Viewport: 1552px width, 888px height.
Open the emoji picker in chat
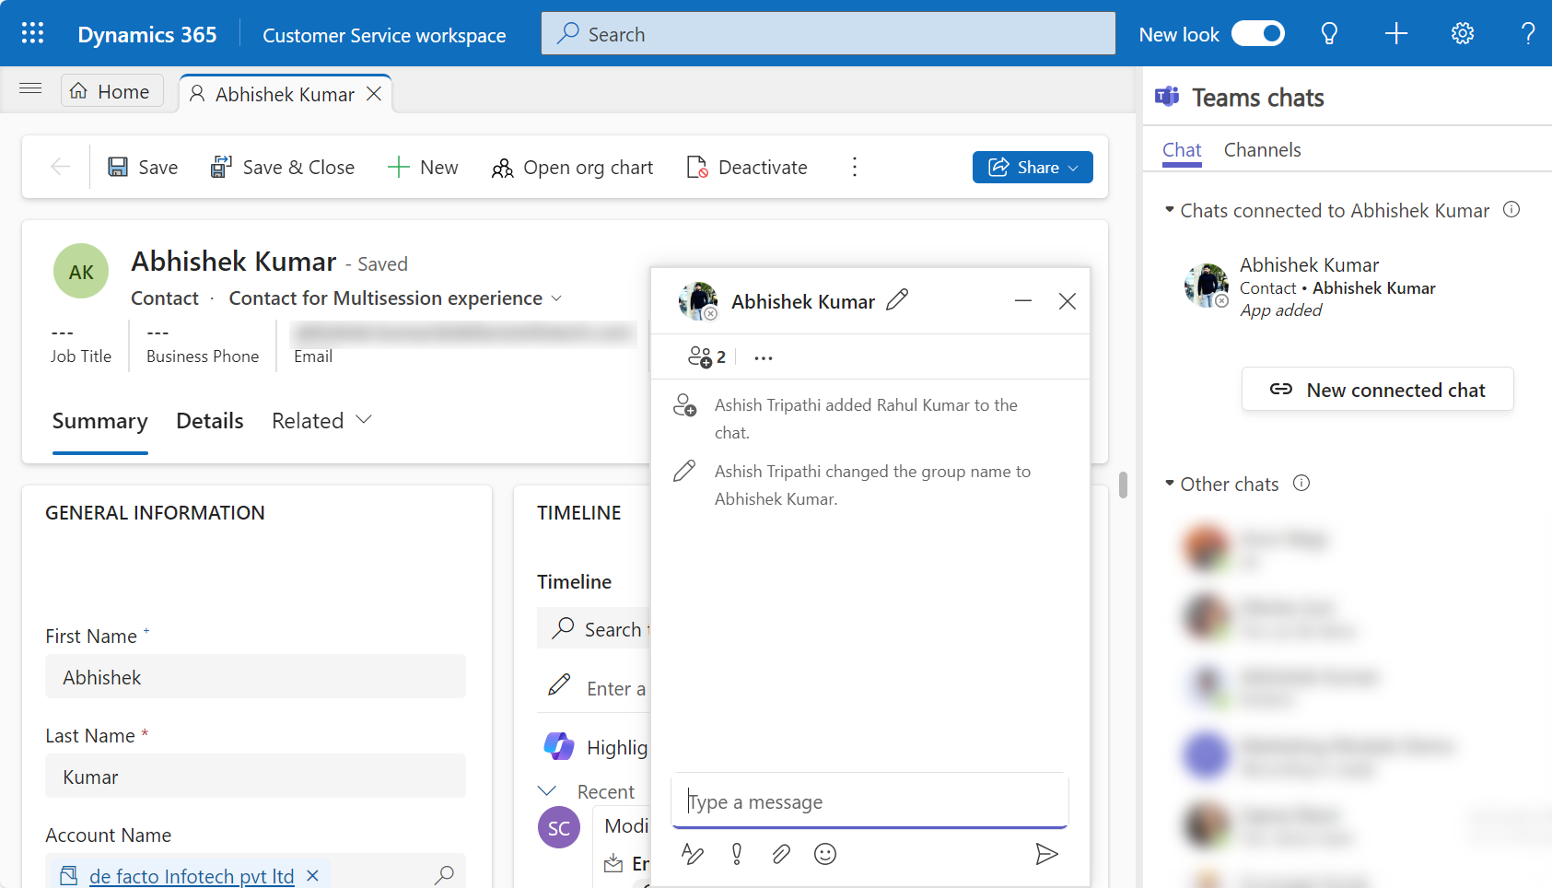[x=825, y=854]
